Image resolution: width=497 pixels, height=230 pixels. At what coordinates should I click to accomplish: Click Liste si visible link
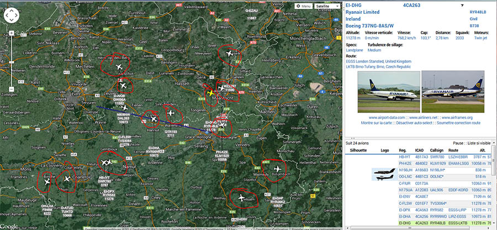(x=480, y=143)
